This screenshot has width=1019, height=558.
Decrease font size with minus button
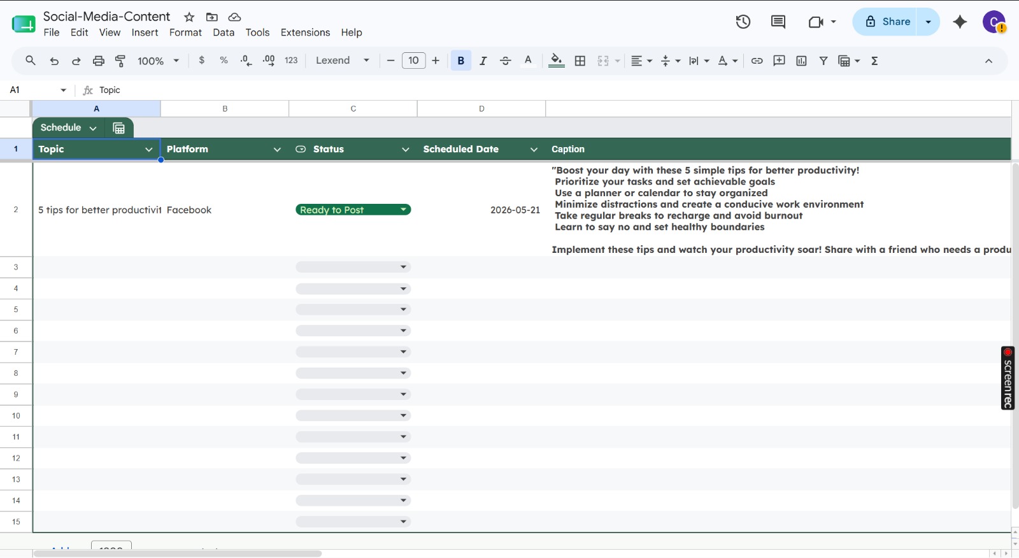tap(390, 61)
